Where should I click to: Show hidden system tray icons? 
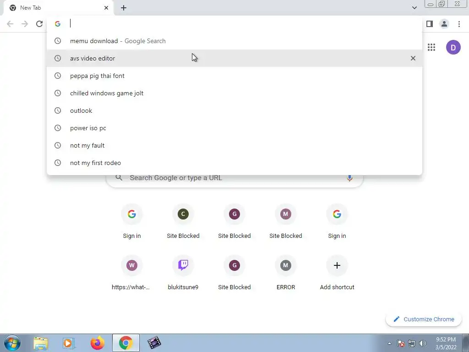pyautogui.click(x=389, y=343)
